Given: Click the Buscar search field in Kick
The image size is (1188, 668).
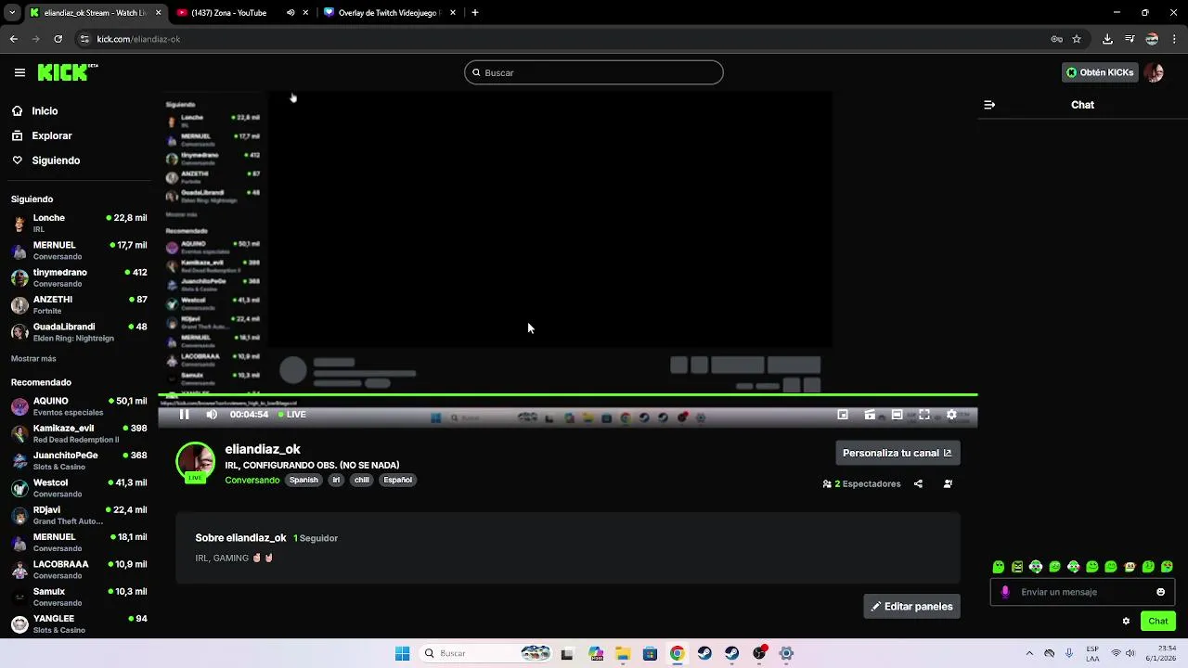Looking at the screenshot, I should (x=594, y=72).
